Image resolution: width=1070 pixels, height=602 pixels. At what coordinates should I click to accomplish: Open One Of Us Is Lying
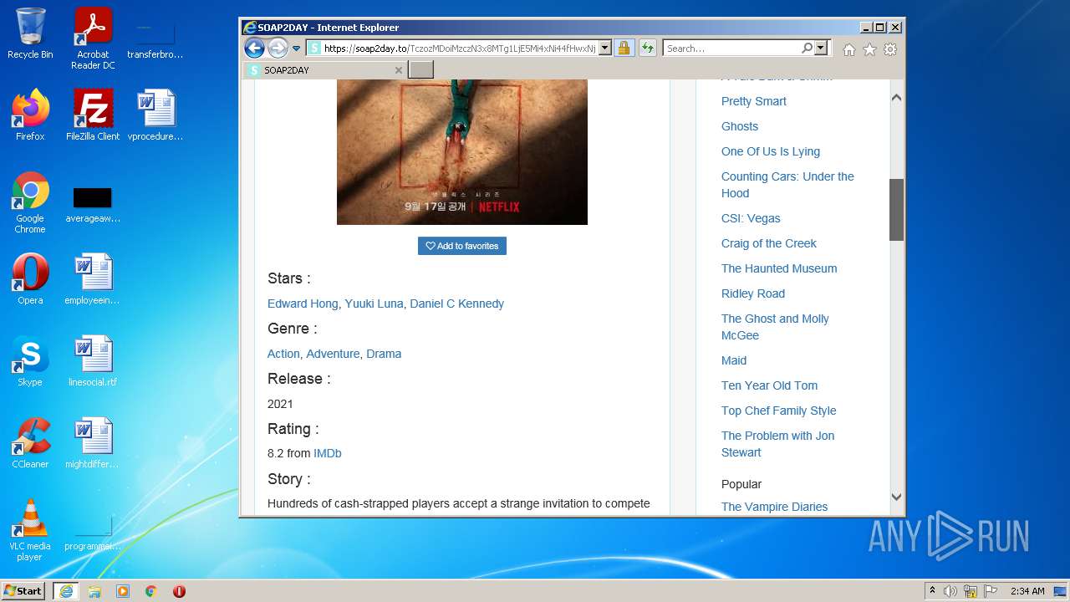pyautogui.click(x=771, y=151)
